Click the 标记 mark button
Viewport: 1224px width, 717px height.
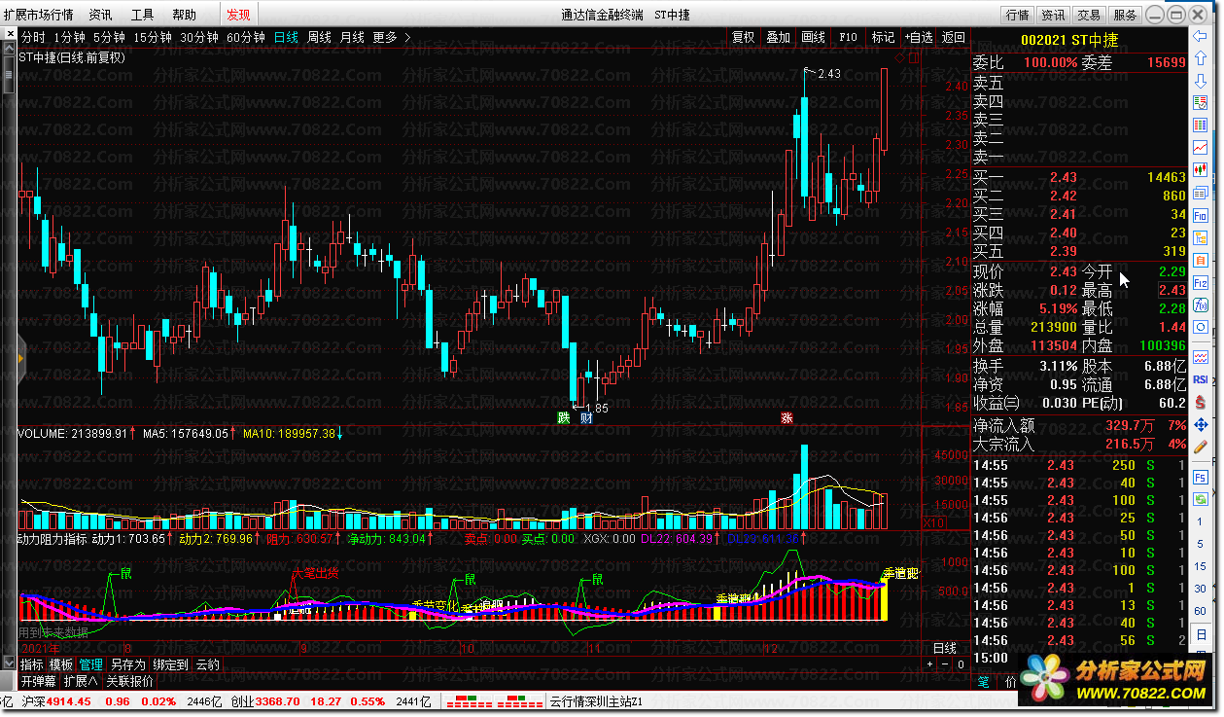[x=884, y=37]
